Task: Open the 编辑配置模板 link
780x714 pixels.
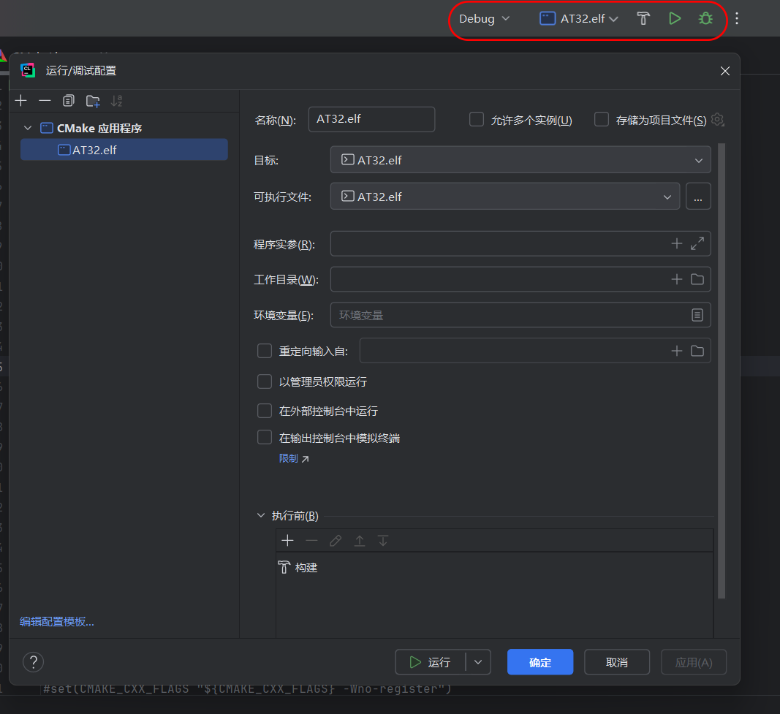Action: [x=57, y=622]
